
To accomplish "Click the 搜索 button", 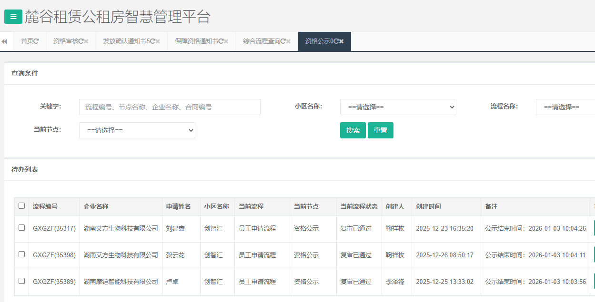I will 353,130.
